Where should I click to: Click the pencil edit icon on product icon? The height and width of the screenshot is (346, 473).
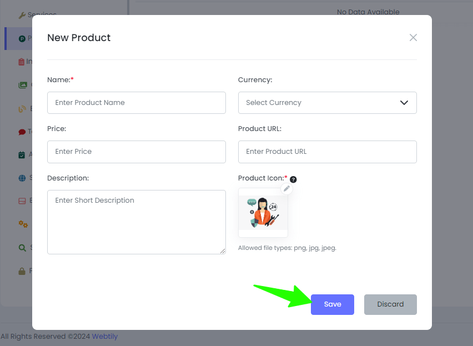[286, 189]
